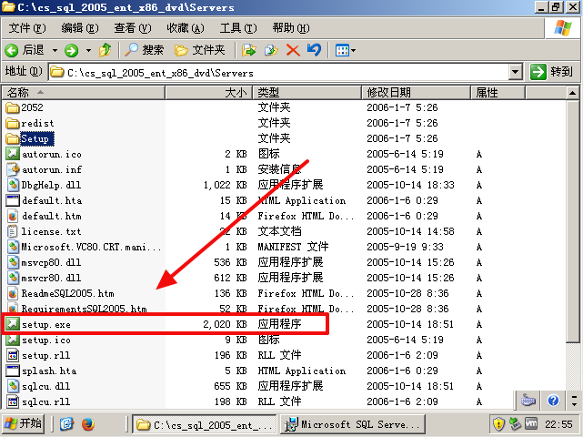This screenshot has height=437, width=583.
Task: Open the Views dropdown button
Action: click(346, 50)
